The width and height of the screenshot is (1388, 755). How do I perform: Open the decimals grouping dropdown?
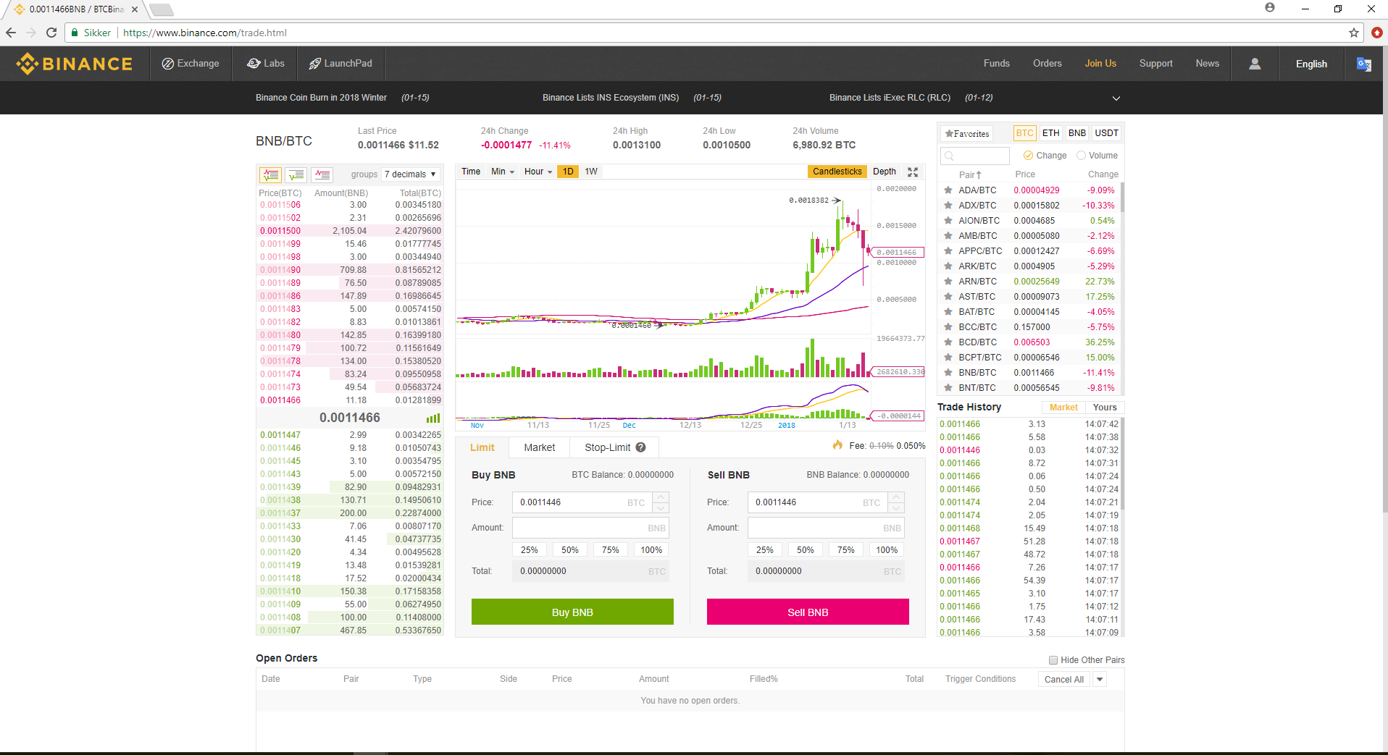[x=411, y=174]
